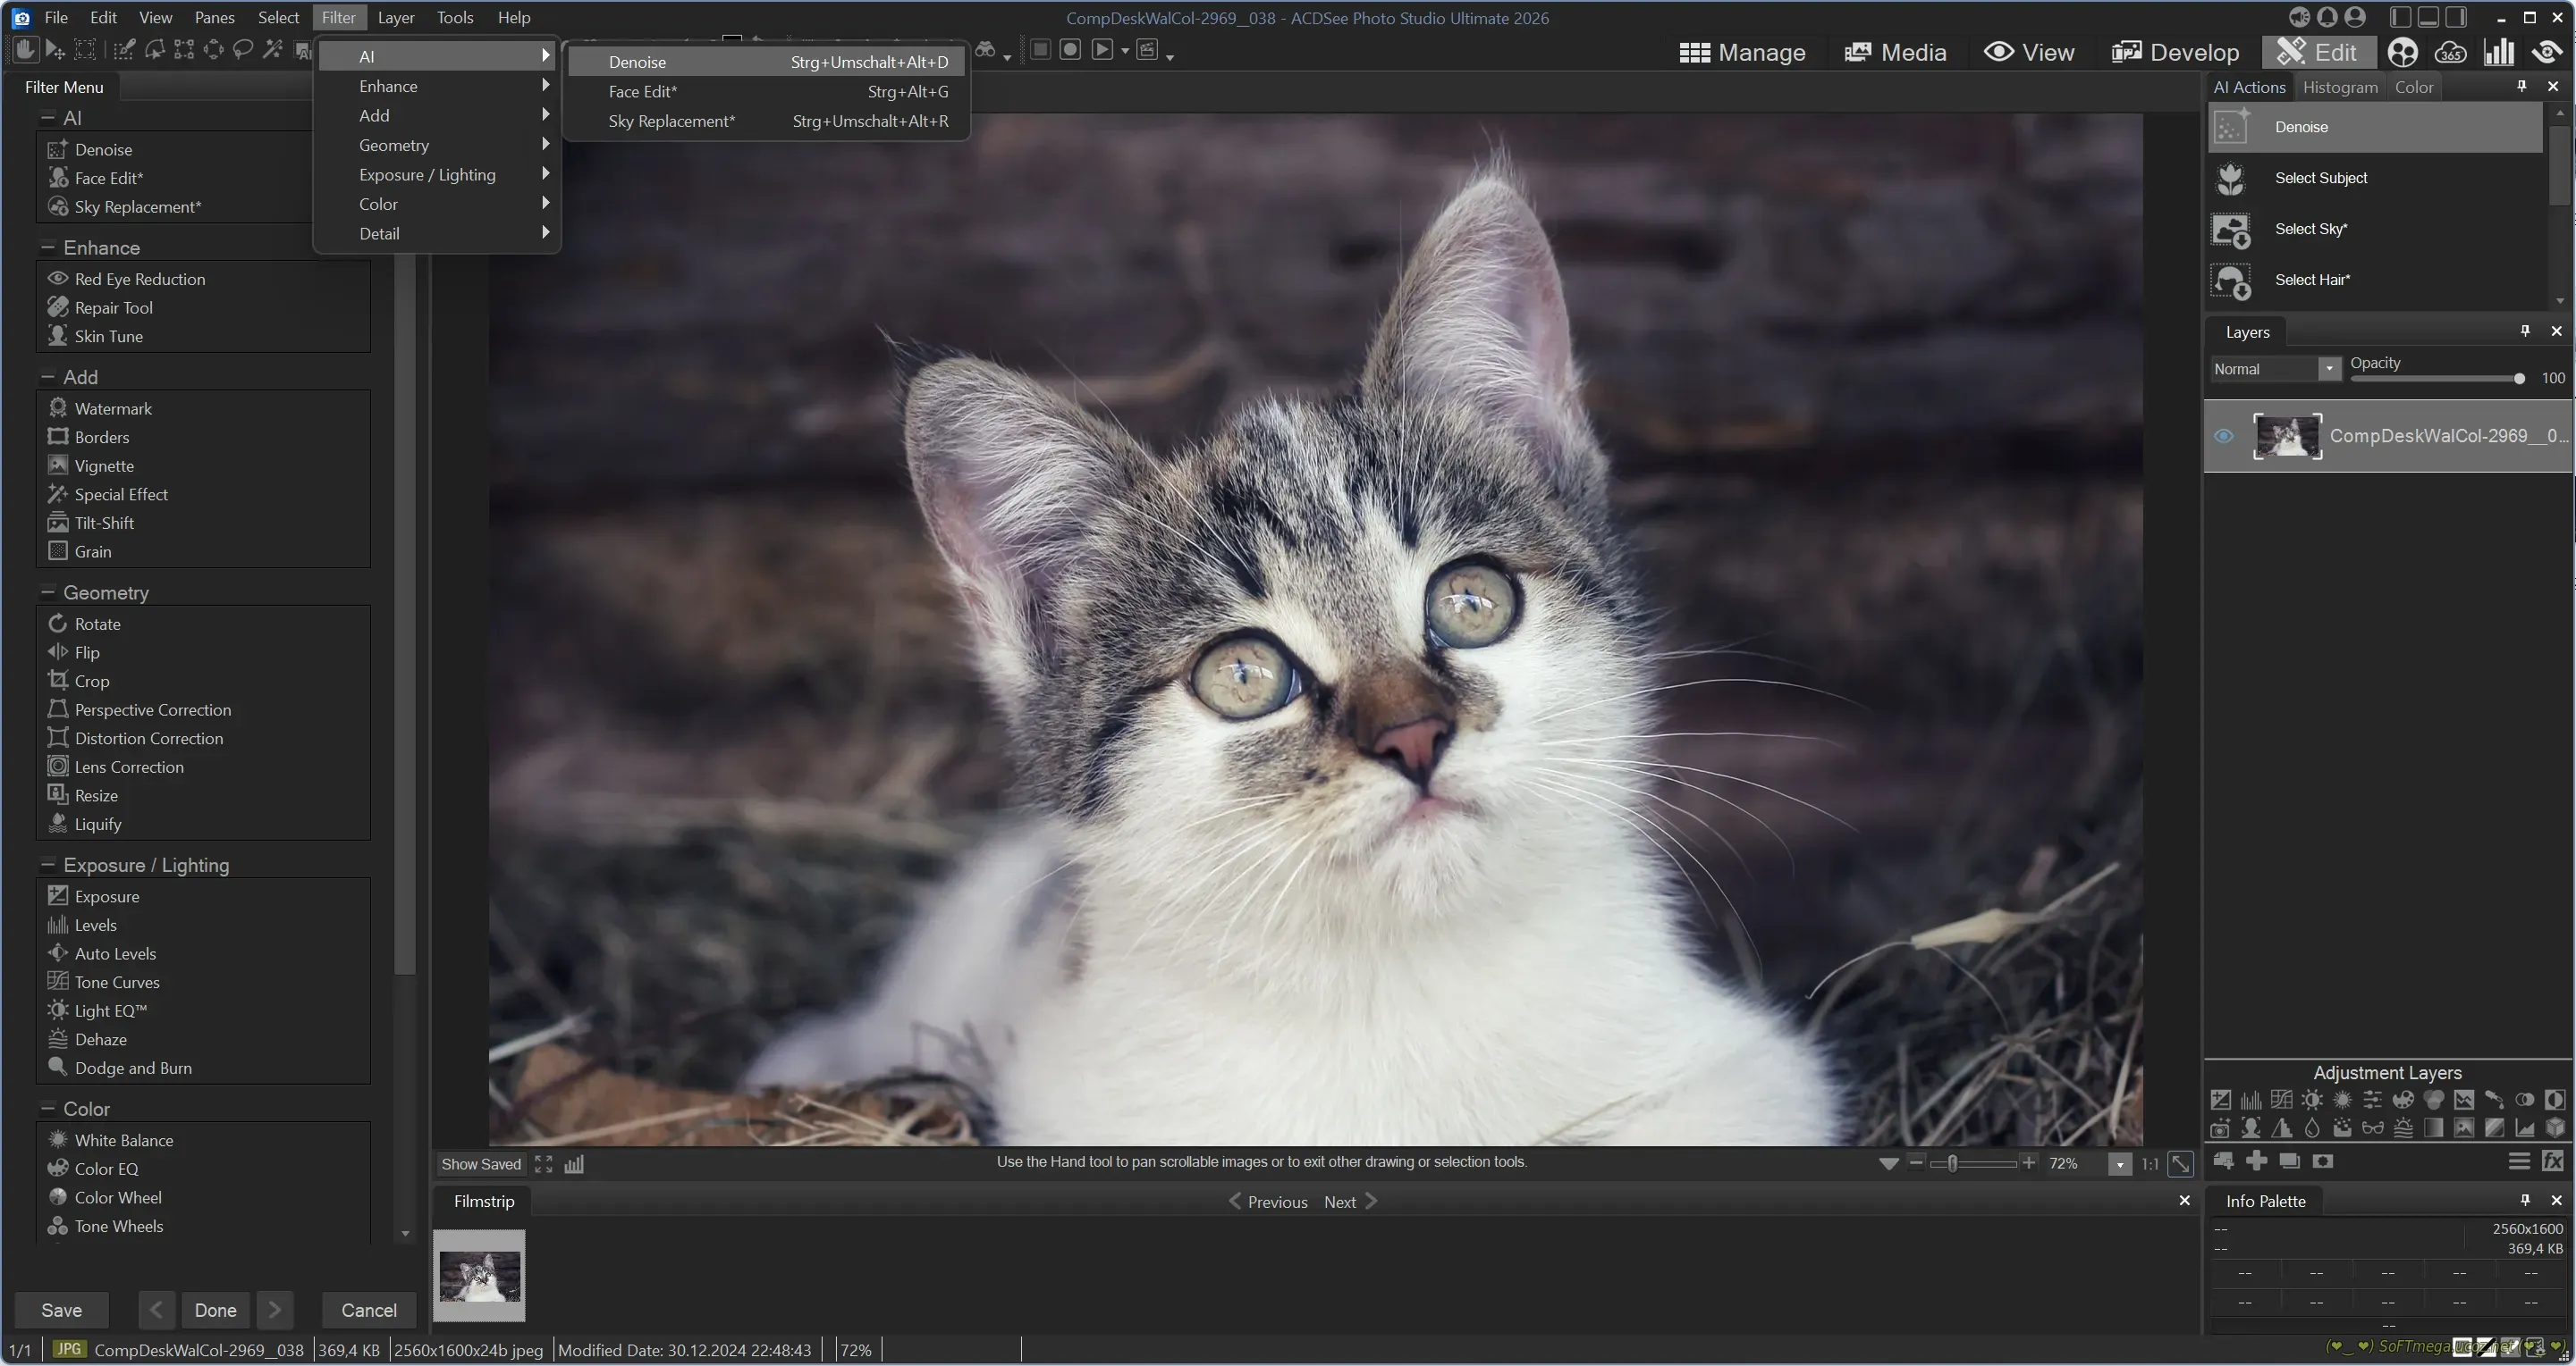The image size is (2576, 1366).
Task: Open the Normal blend mode dropdown
Action: 2329,369
